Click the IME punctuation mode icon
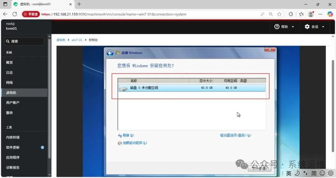The width and height of the screenshot is (336, 178). [306, 173]
